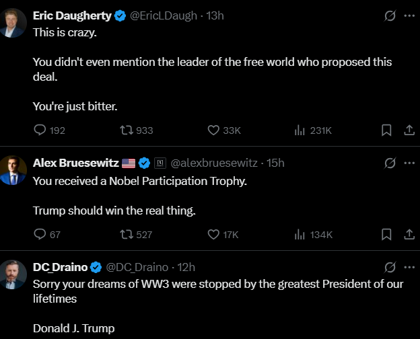Open Grok icon on Eric Daugherty's post
This screenshot has width=420, height=339.
click(389, 16)
